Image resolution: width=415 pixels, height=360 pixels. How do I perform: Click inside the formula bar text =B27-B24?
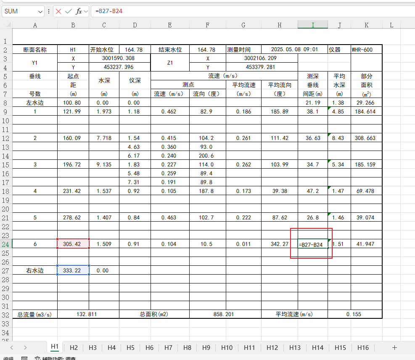109,11
